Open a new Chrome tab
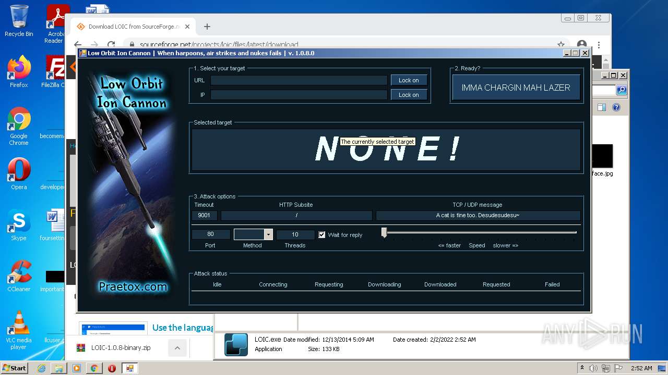 click(207, 27)
